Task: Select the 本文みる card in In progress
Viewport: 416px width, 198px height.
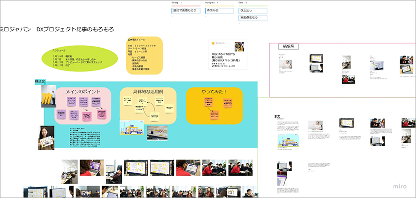Action: (219, 10)
